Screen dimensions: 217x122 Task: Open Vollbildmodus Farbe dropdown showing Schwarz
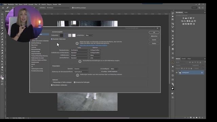coord(79,55)
